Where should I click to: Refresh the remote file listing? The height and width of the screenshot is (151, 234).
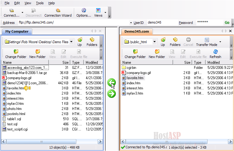pos(215,54)
